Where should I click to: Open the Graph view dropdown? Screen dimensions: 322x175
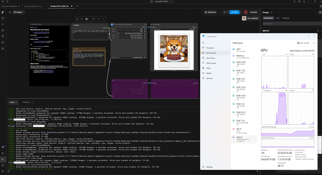19,12
